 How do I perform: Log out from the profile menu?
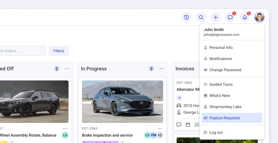point(232,132)
